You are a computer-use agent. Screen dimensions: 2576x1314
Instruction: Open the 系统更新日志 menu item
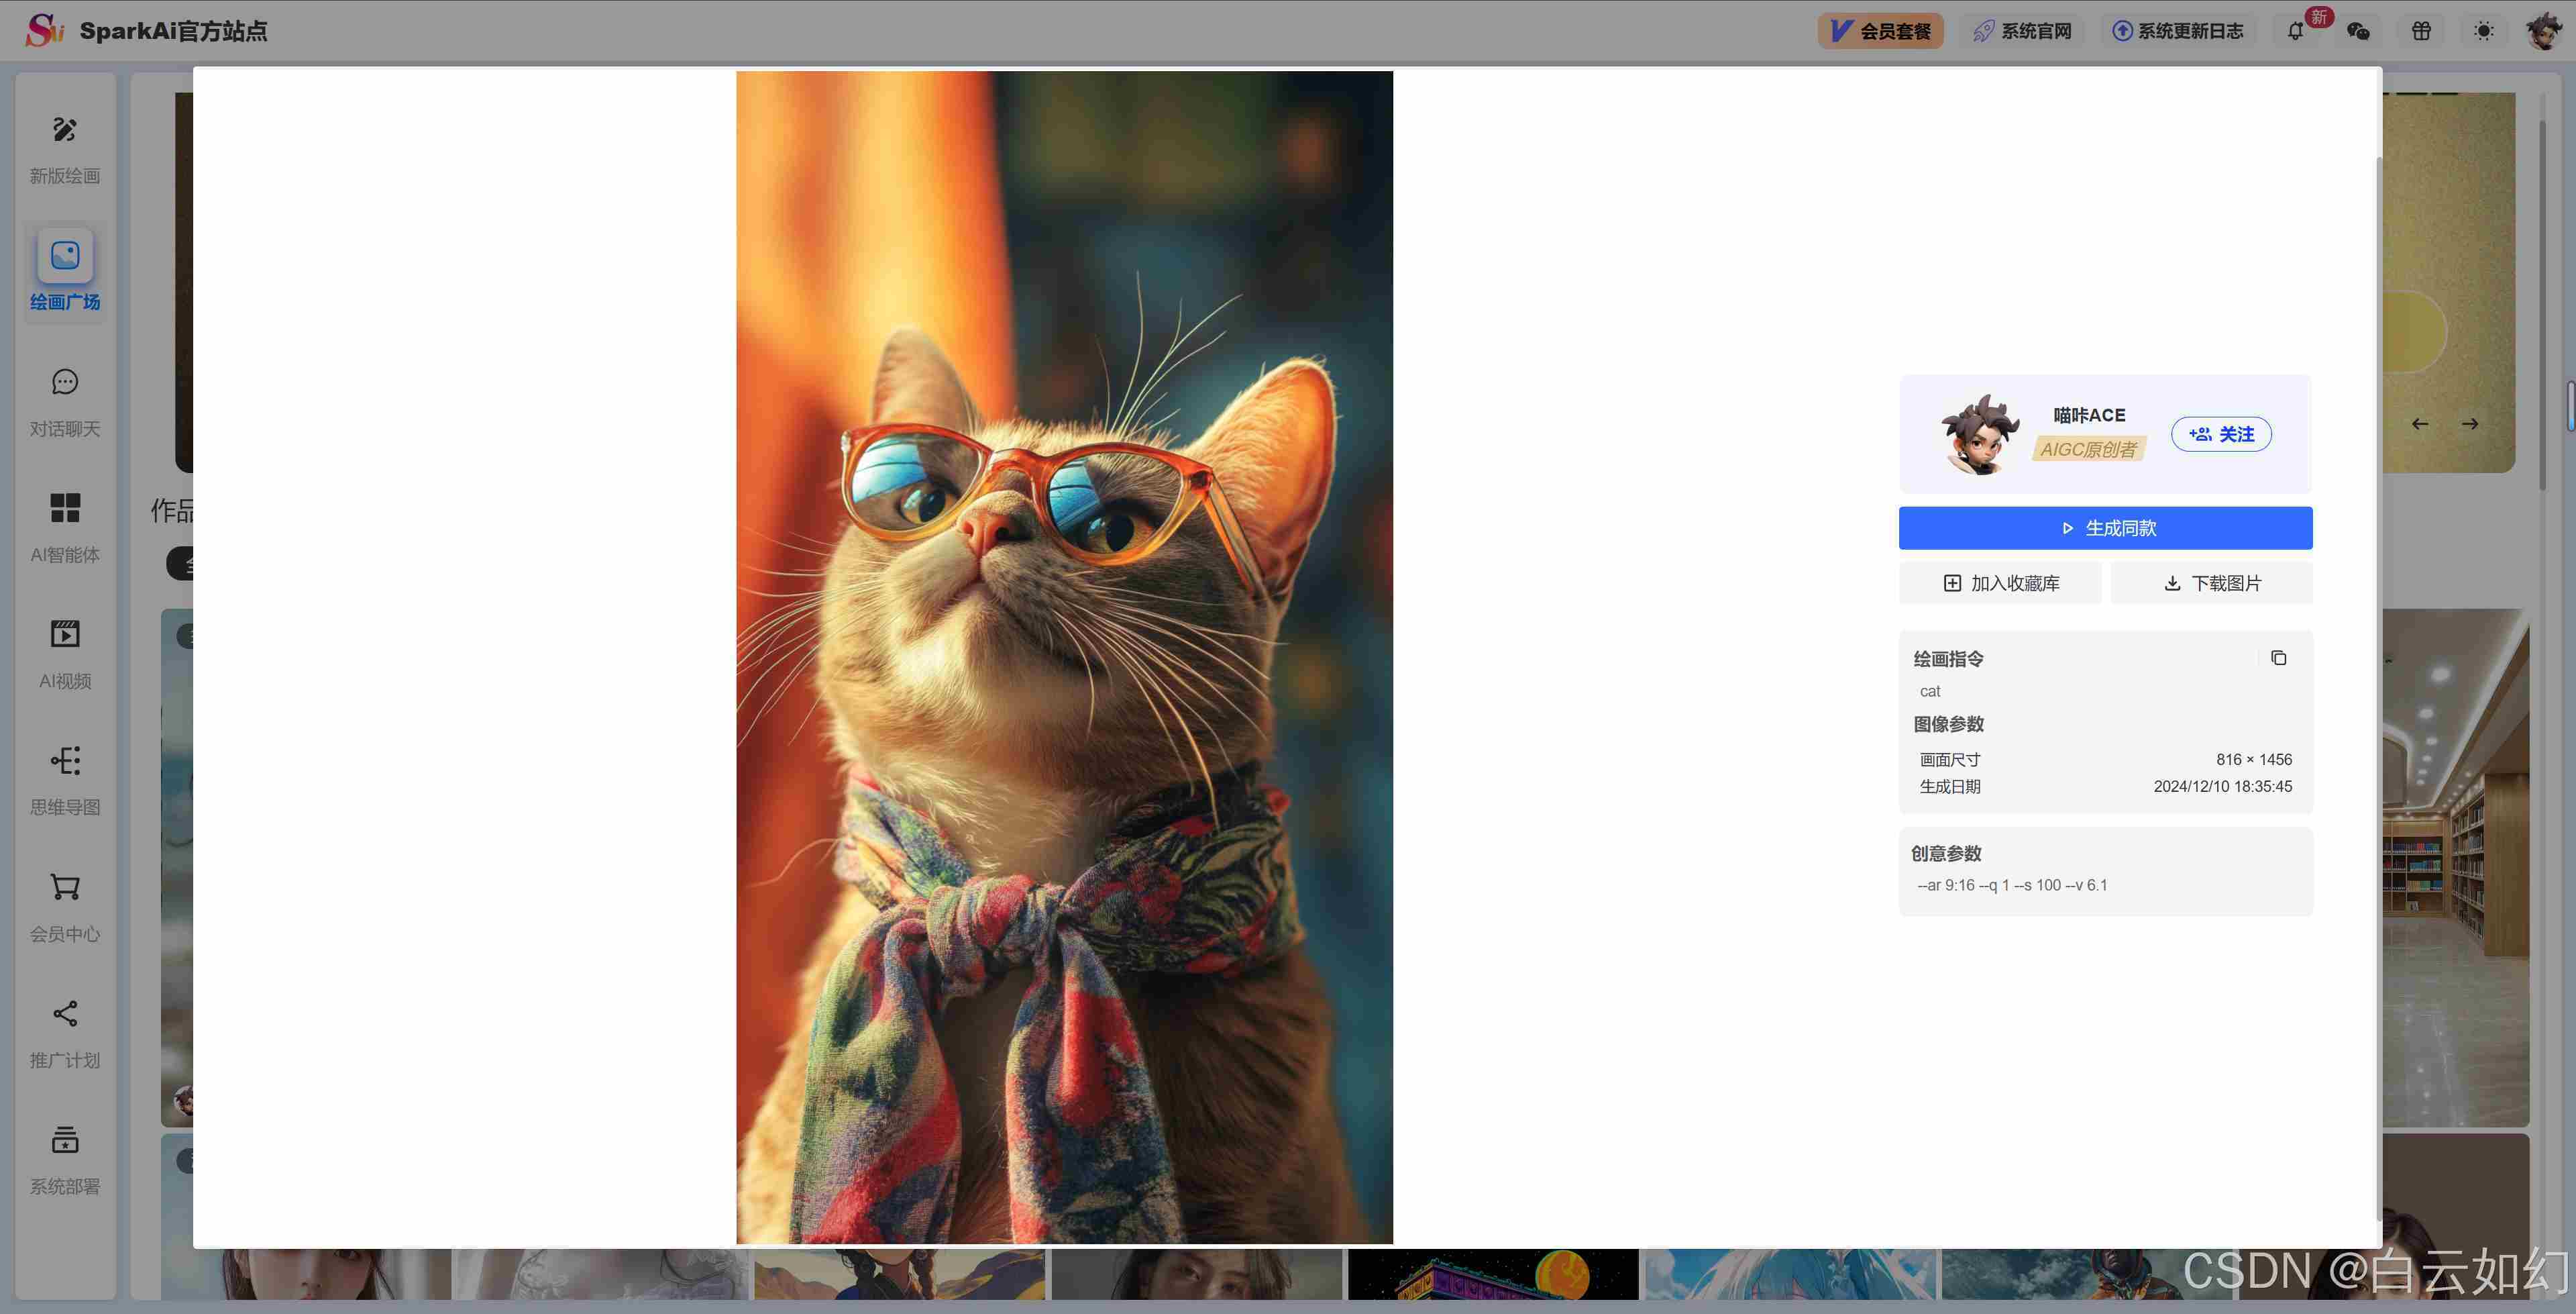click(x=2177, y=31)
